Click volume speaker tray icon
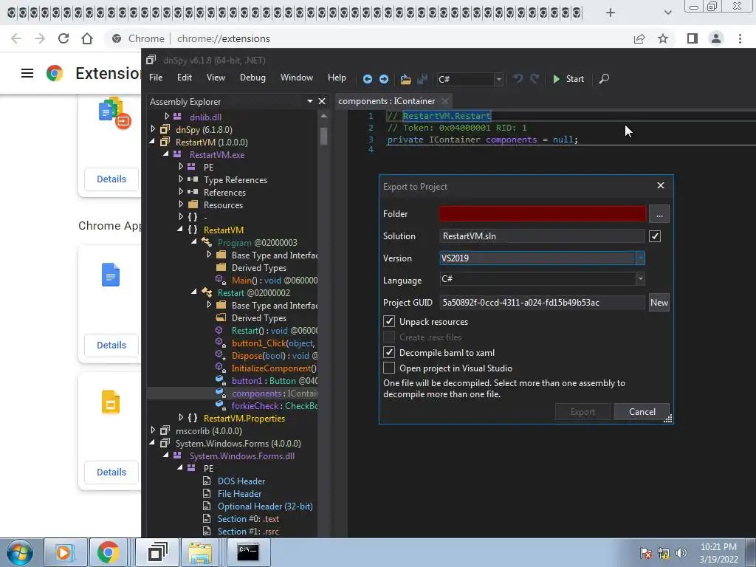This screenshot has height=567, width=756. (x=681, y=553)
